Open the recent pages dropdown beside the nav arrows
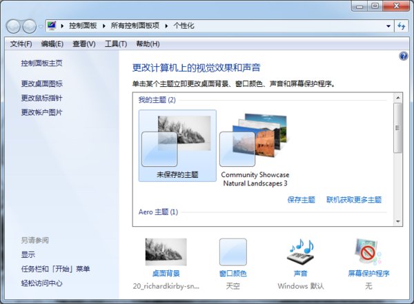This screenshot has height=304, width=414. [x=41, y=26]
